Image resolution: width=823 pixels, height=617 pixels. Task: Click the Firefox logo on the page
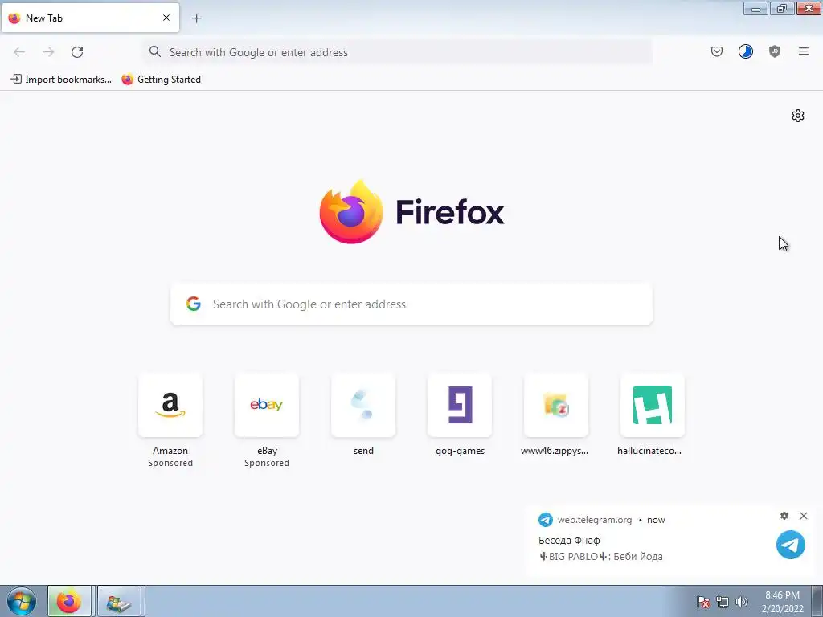tap(351, 211)
